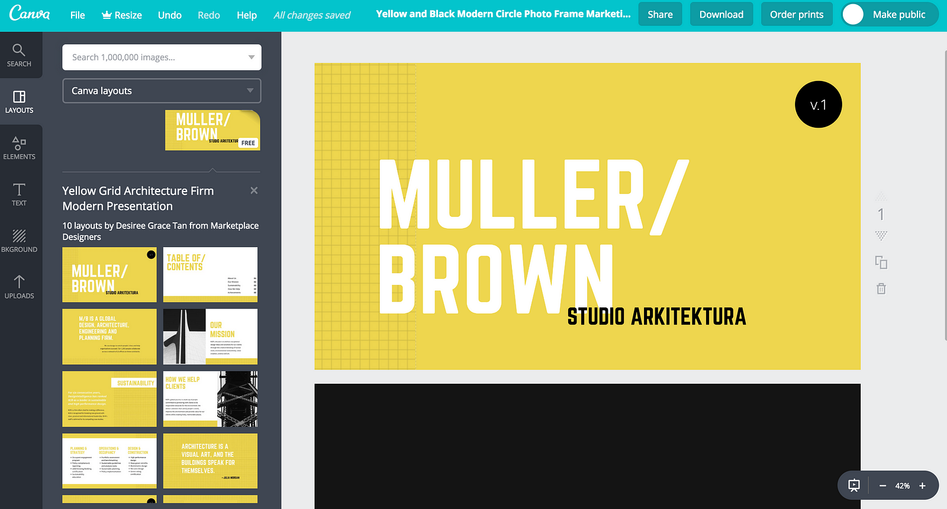Screen dimensions: 947x509
Task: Select the STUDIO ARKITEKTURA text on canvas
Action: (656, 316)
